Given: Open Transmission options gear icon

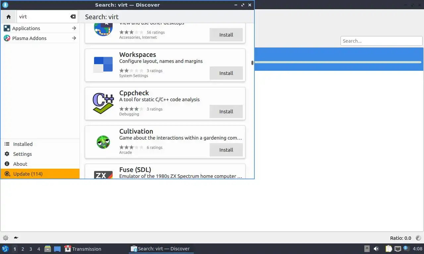Looking at the screenshot, I should tap(6, 238).
